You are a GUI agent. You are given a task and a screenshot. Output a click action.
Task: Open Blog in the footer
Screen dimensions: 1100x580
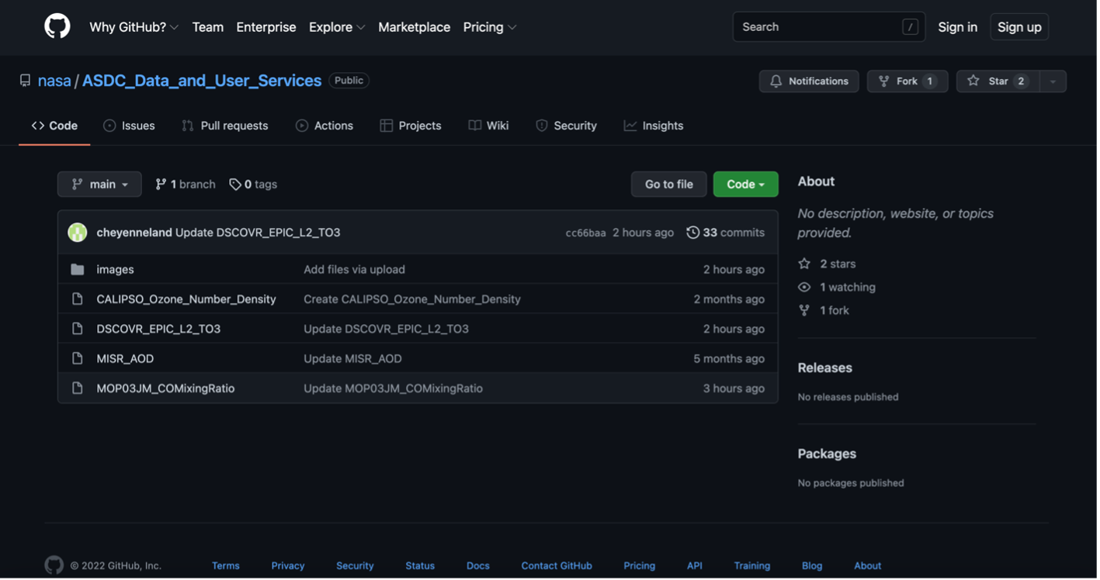point(812,565)
